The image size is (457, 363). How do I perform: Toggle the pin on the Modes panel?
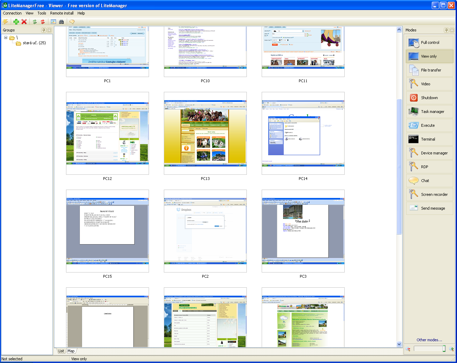click(x=446, y=30)
